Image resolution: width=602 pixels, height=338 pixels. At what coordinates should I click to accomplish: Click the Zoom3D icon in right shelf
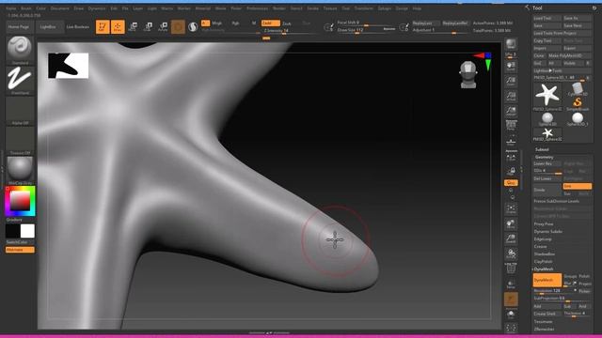click(x=511, y=238)
